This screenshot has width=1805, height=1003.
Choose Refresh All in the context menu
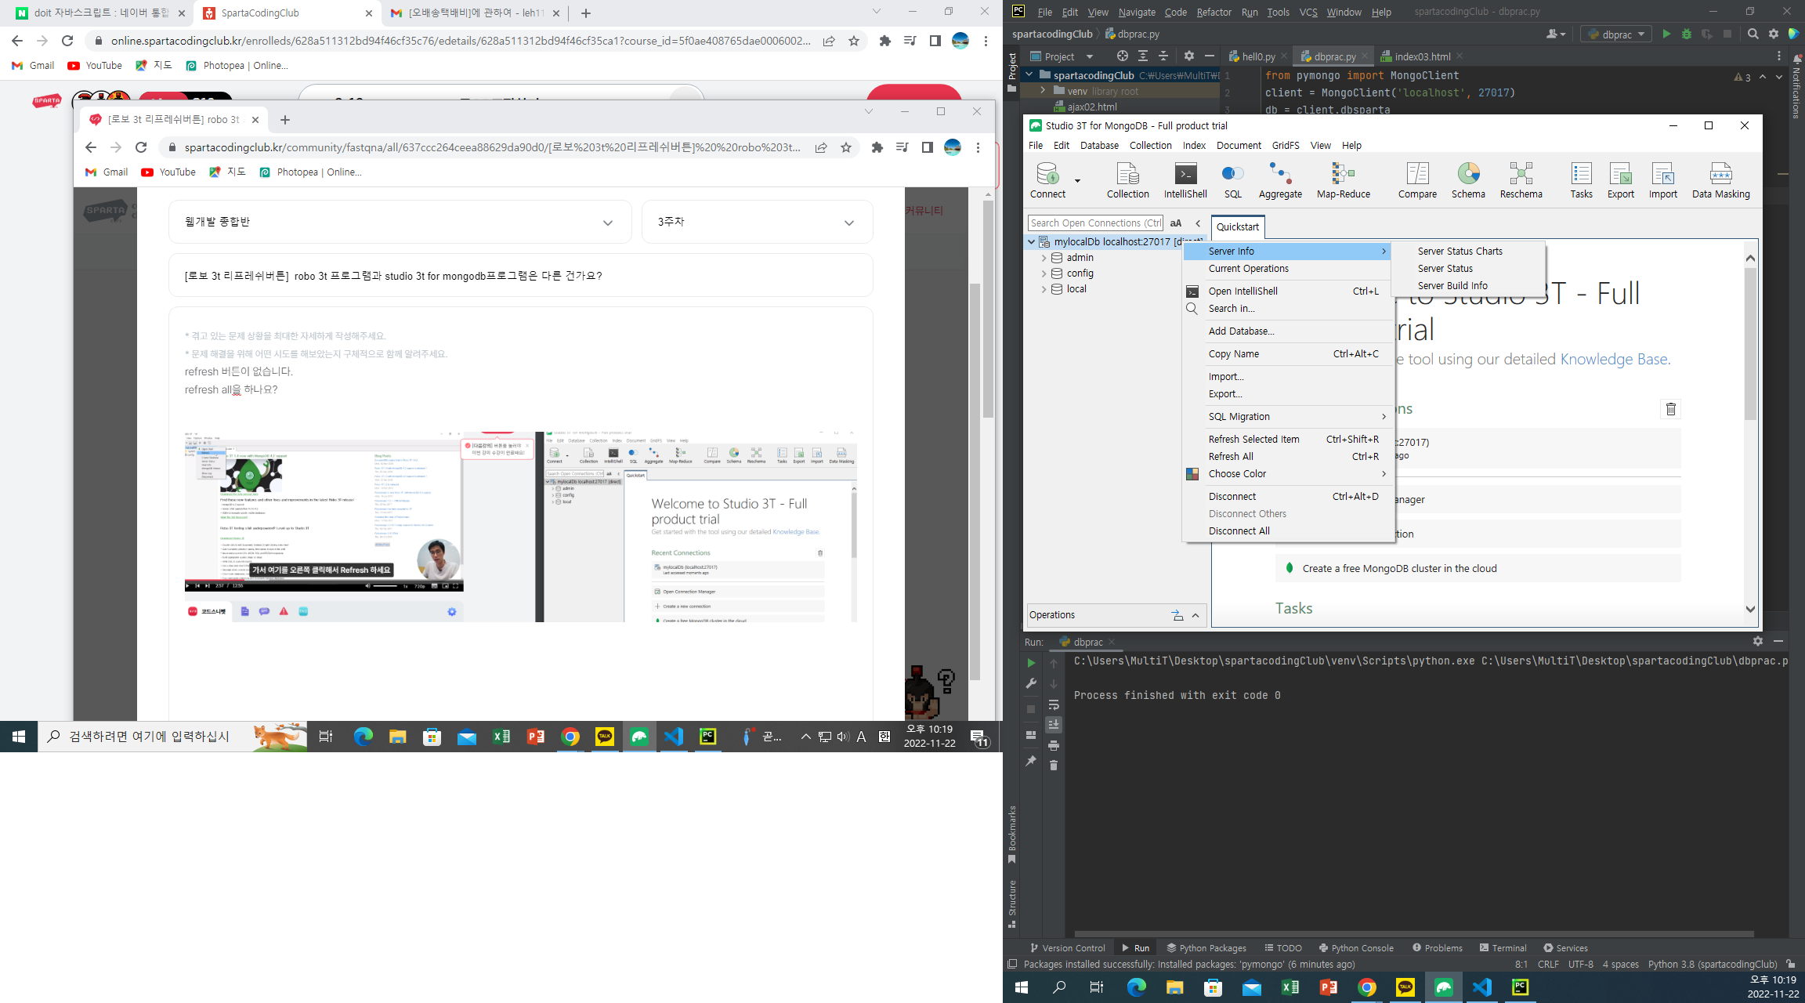tap(1289, 457)
